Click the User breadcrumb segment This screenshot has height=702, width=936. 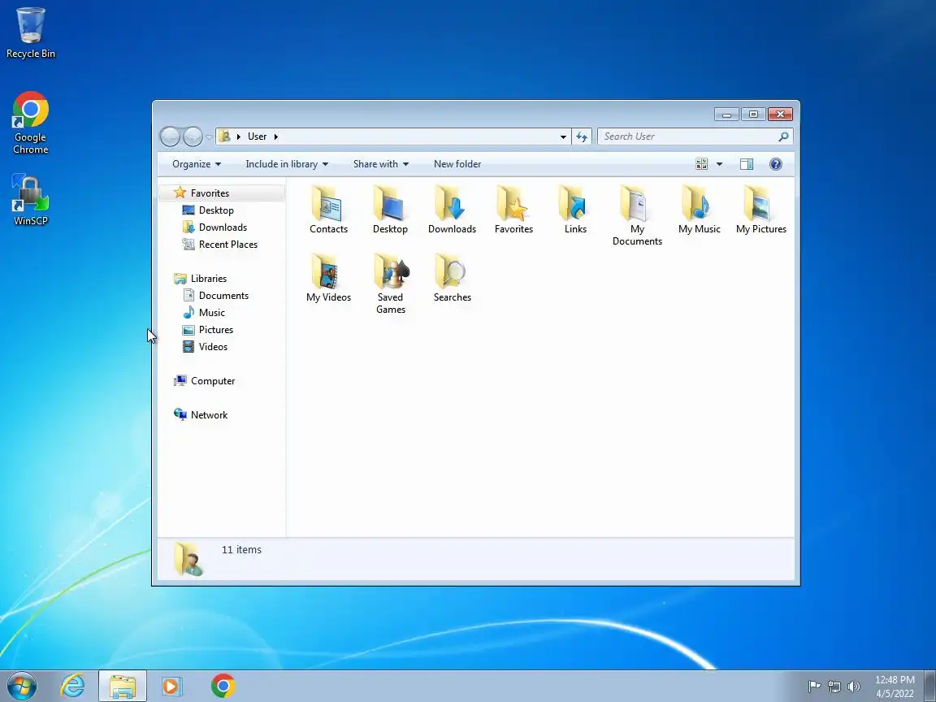258,136
